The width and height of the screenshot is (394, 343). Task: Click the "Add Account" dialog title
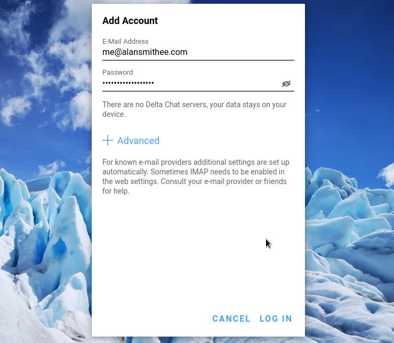[130, 21]
